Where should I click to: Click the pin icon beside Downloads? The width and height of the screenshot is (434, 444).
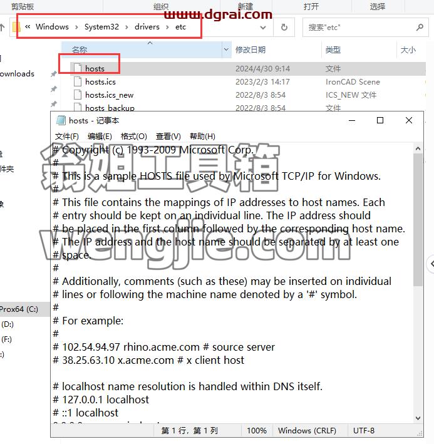coord(53,74)
